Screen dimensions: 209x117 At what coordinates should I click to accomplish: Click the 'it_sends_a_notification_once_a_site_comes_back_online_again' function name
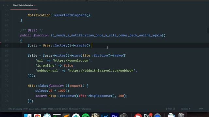coord(106,35)
